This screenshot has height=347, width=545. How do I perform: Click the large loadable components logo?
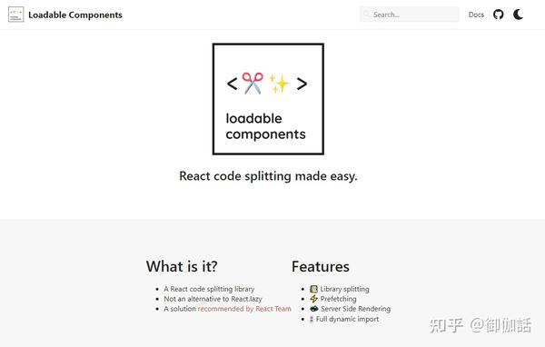268,99
